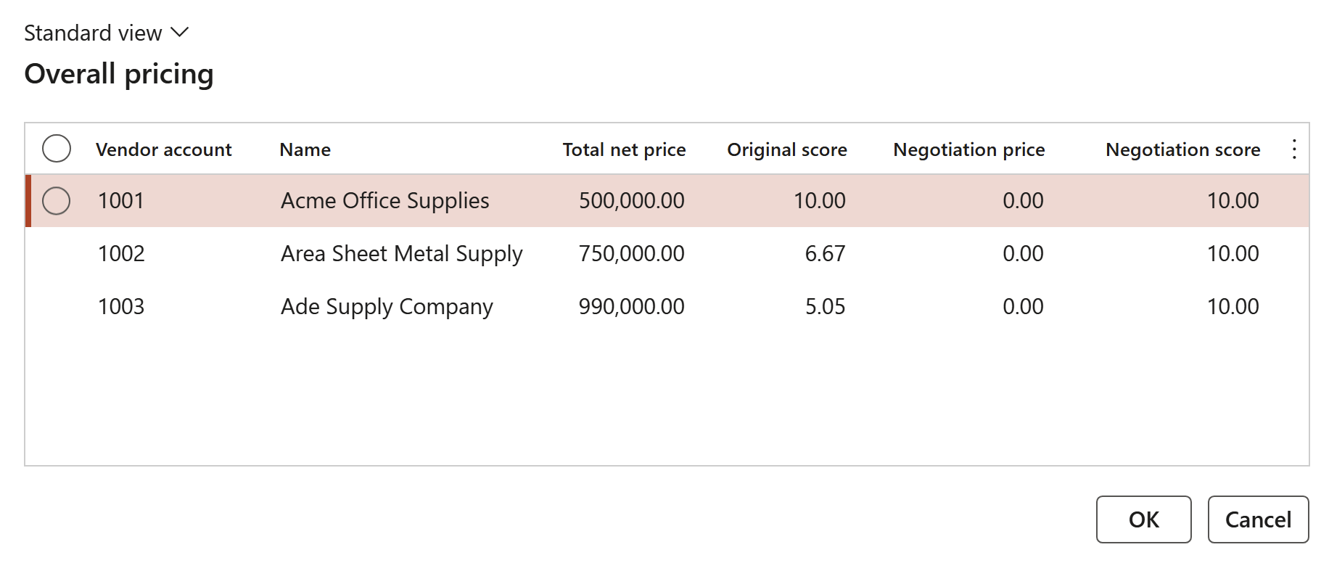Click the Acme Office Supplies name cell
Viewport: 1329px width, 563px height.
pos(385,201)
